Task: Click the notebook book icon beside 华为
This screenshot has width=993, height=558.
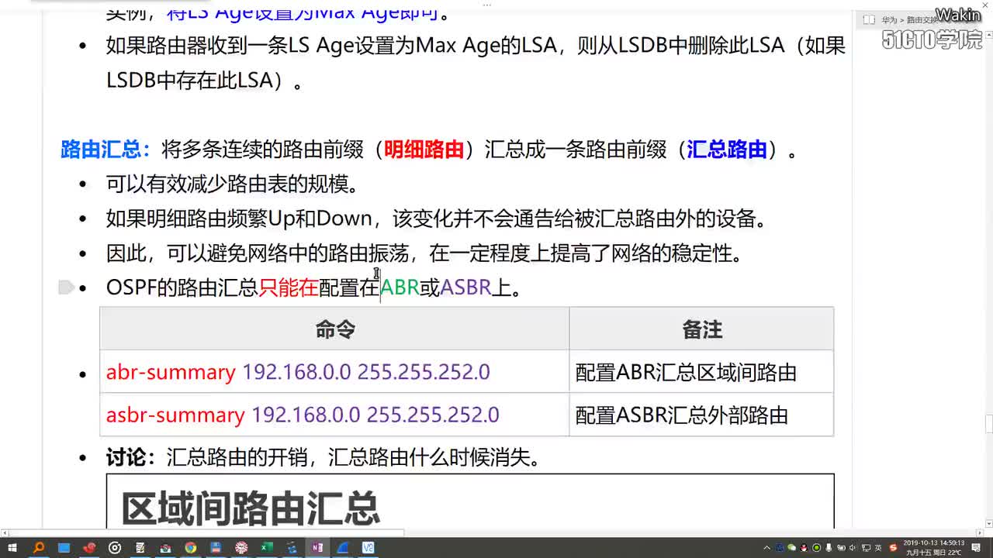Action: coord(870,20)
